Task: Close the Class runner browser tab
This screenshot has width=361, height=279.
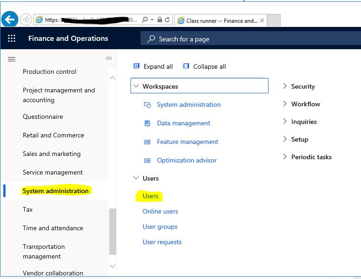Action: [x=262, y=20]
